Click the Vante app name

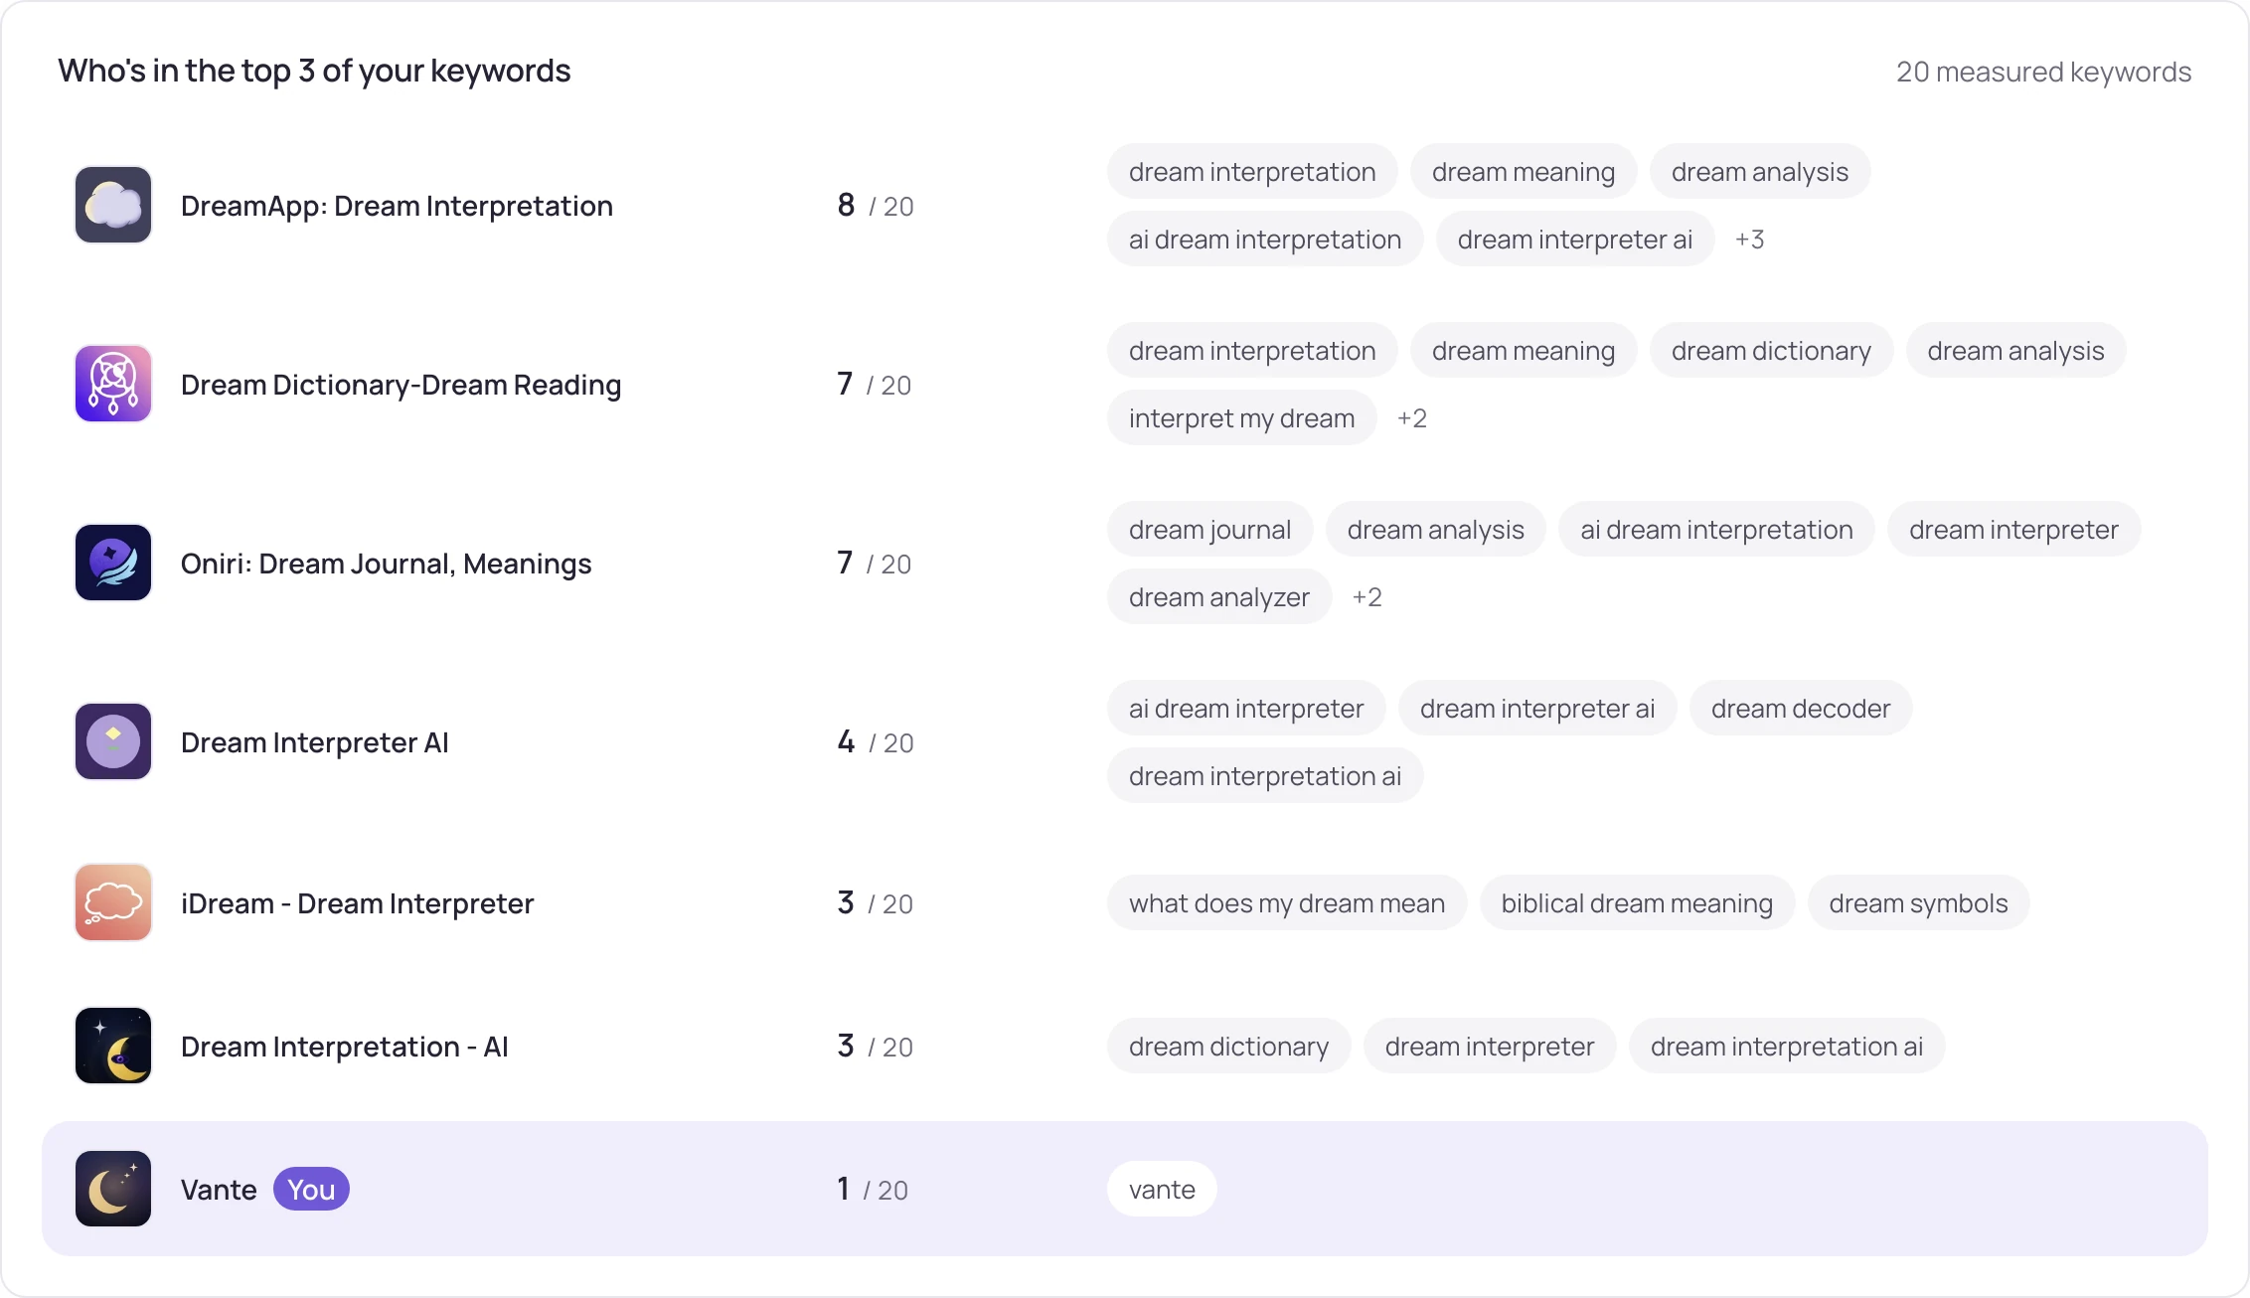(x=219, y=1190)
